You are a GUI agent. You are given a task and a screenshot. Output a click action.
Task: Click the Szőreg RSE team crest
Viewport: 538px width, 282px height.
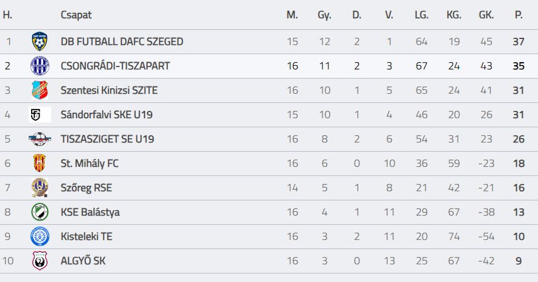tap(40, 188)
